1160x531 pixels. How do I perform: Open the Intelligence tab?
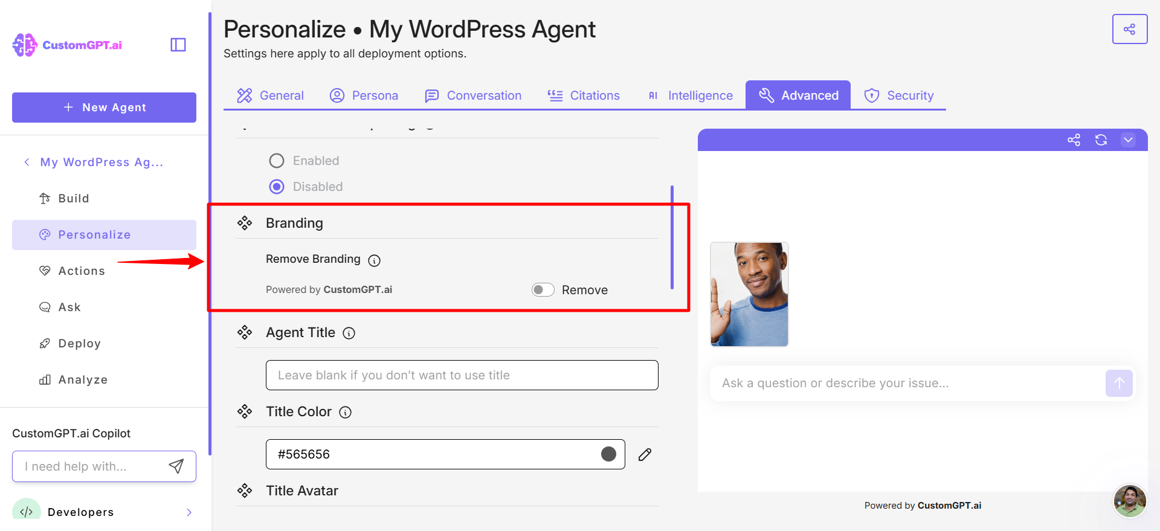click(690, 95)
